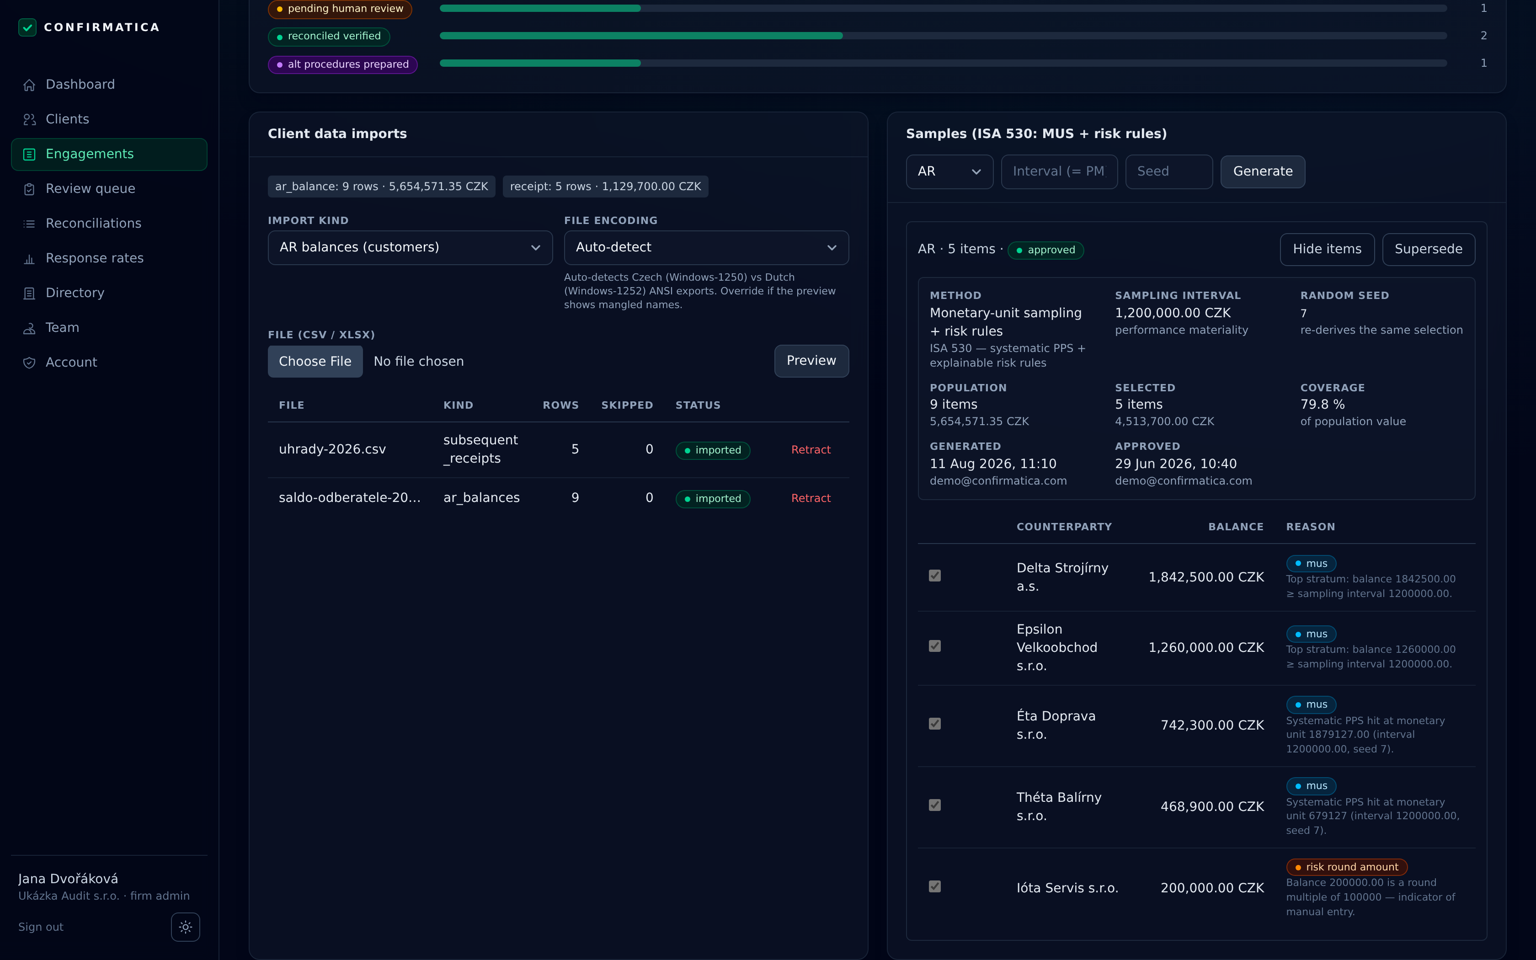The image size is (1536, 960).
Task: Open the Directory page
Action: tap(109, 293)
